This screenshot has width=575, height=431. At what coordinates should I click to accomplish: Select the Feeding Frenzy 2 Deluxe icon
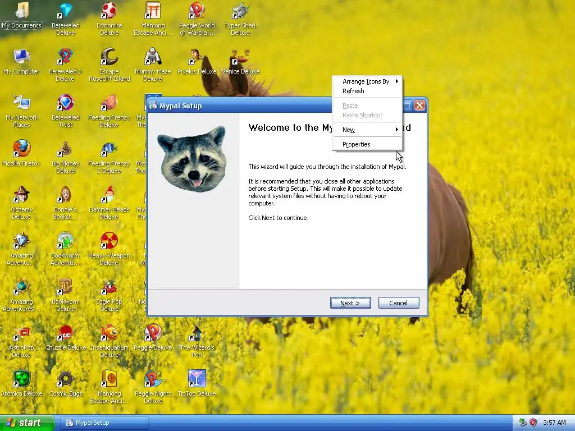(x=109, y=157)
